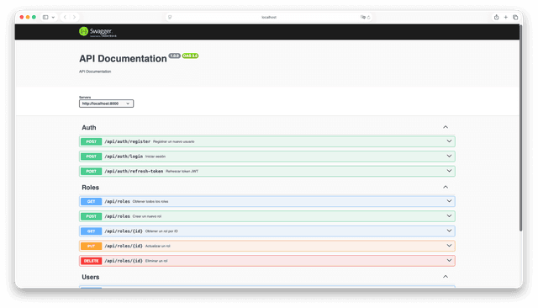The height and width of the screenshot is (308, 538).
Task: Click the localhost address bar
Action: click(269, 17)
